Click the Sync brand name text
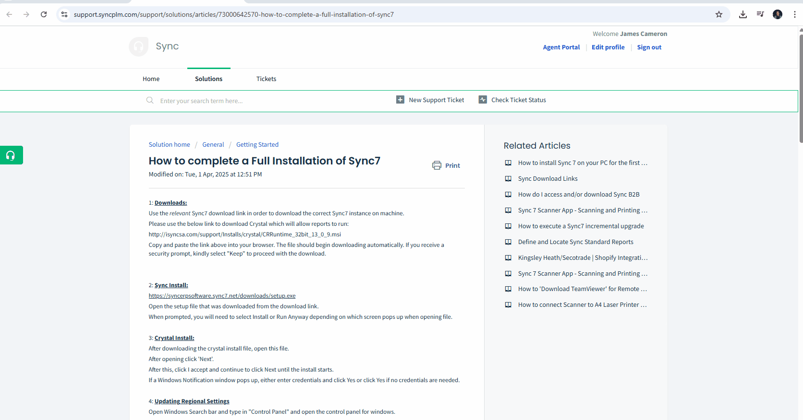Image resolution: width=803 pixels, height=420 pixels. [x=167, y=47]
